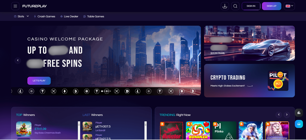The height and width of the screenshot is (140, 306).
Task: Click the TOP Winners heading
Action: [x=25, y=115]
